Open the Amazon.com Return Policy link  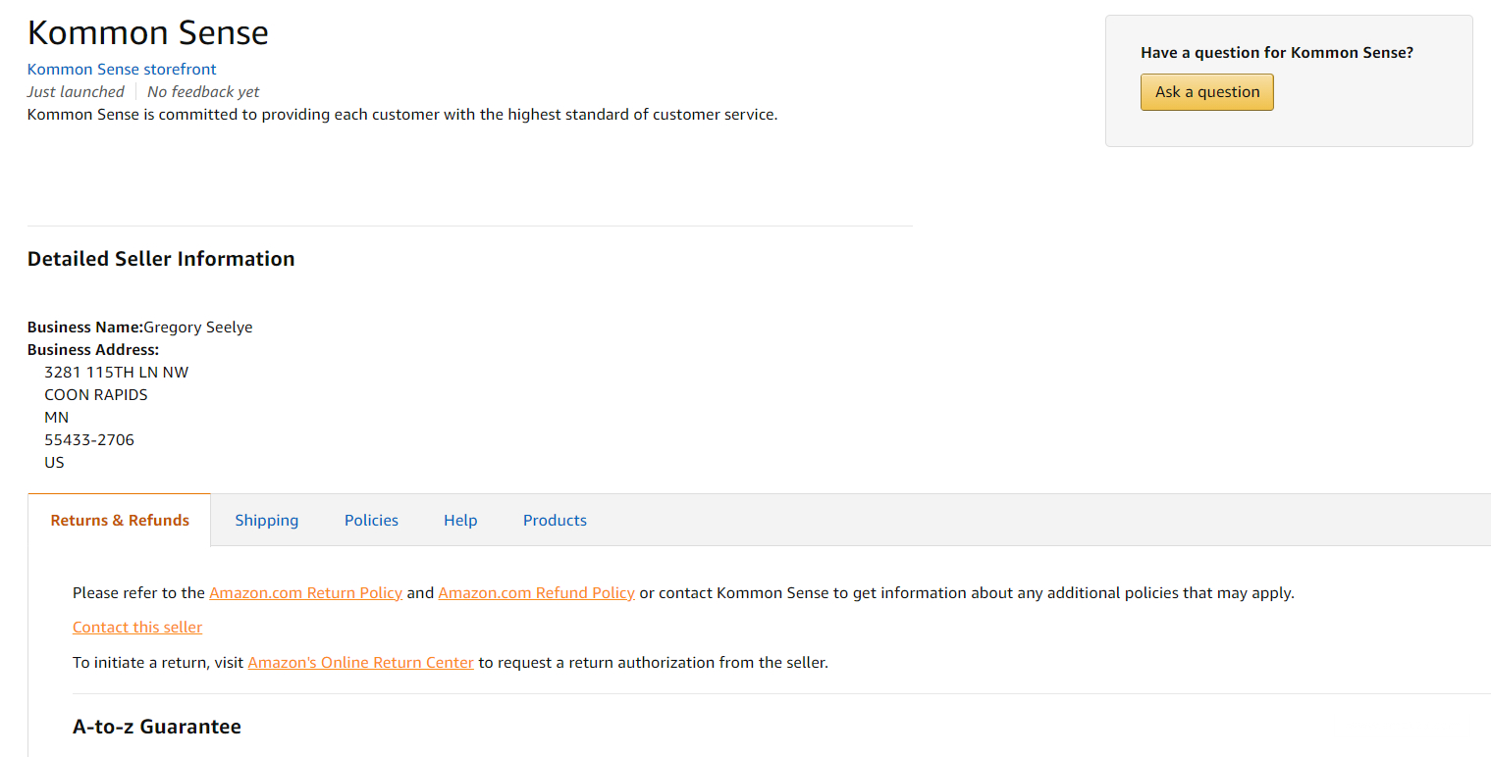[305, 593]
